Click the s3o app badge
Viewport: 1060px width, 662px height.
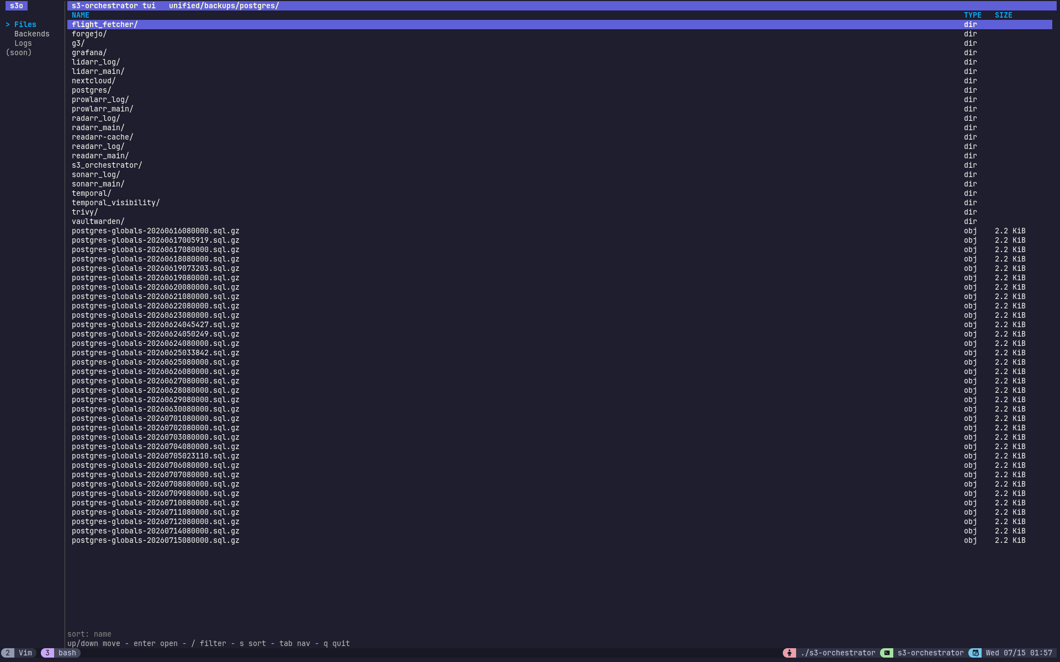click(x=17, y=6)
